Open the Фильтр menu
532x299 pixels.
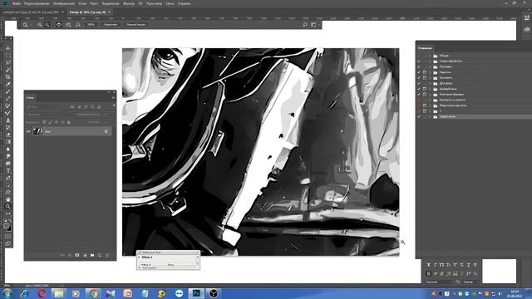129,3
